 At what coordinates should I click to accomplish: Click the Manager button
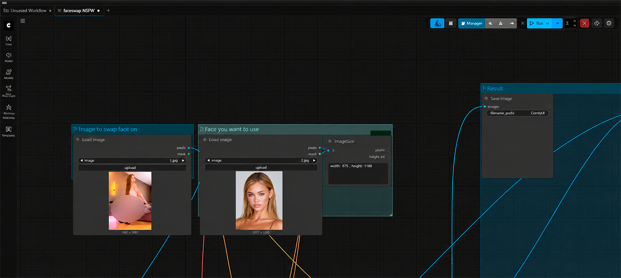(x=472, y=23)
